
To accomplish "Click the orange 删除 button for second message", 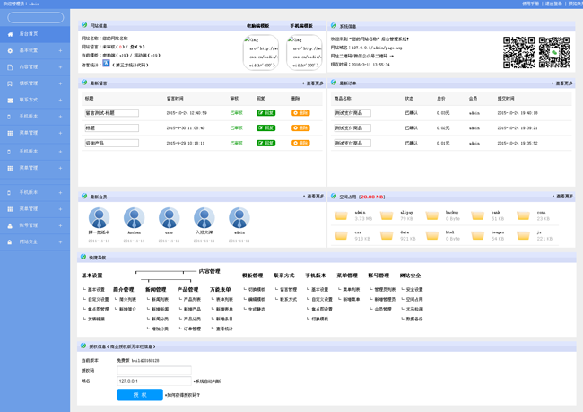I will 300,128.
